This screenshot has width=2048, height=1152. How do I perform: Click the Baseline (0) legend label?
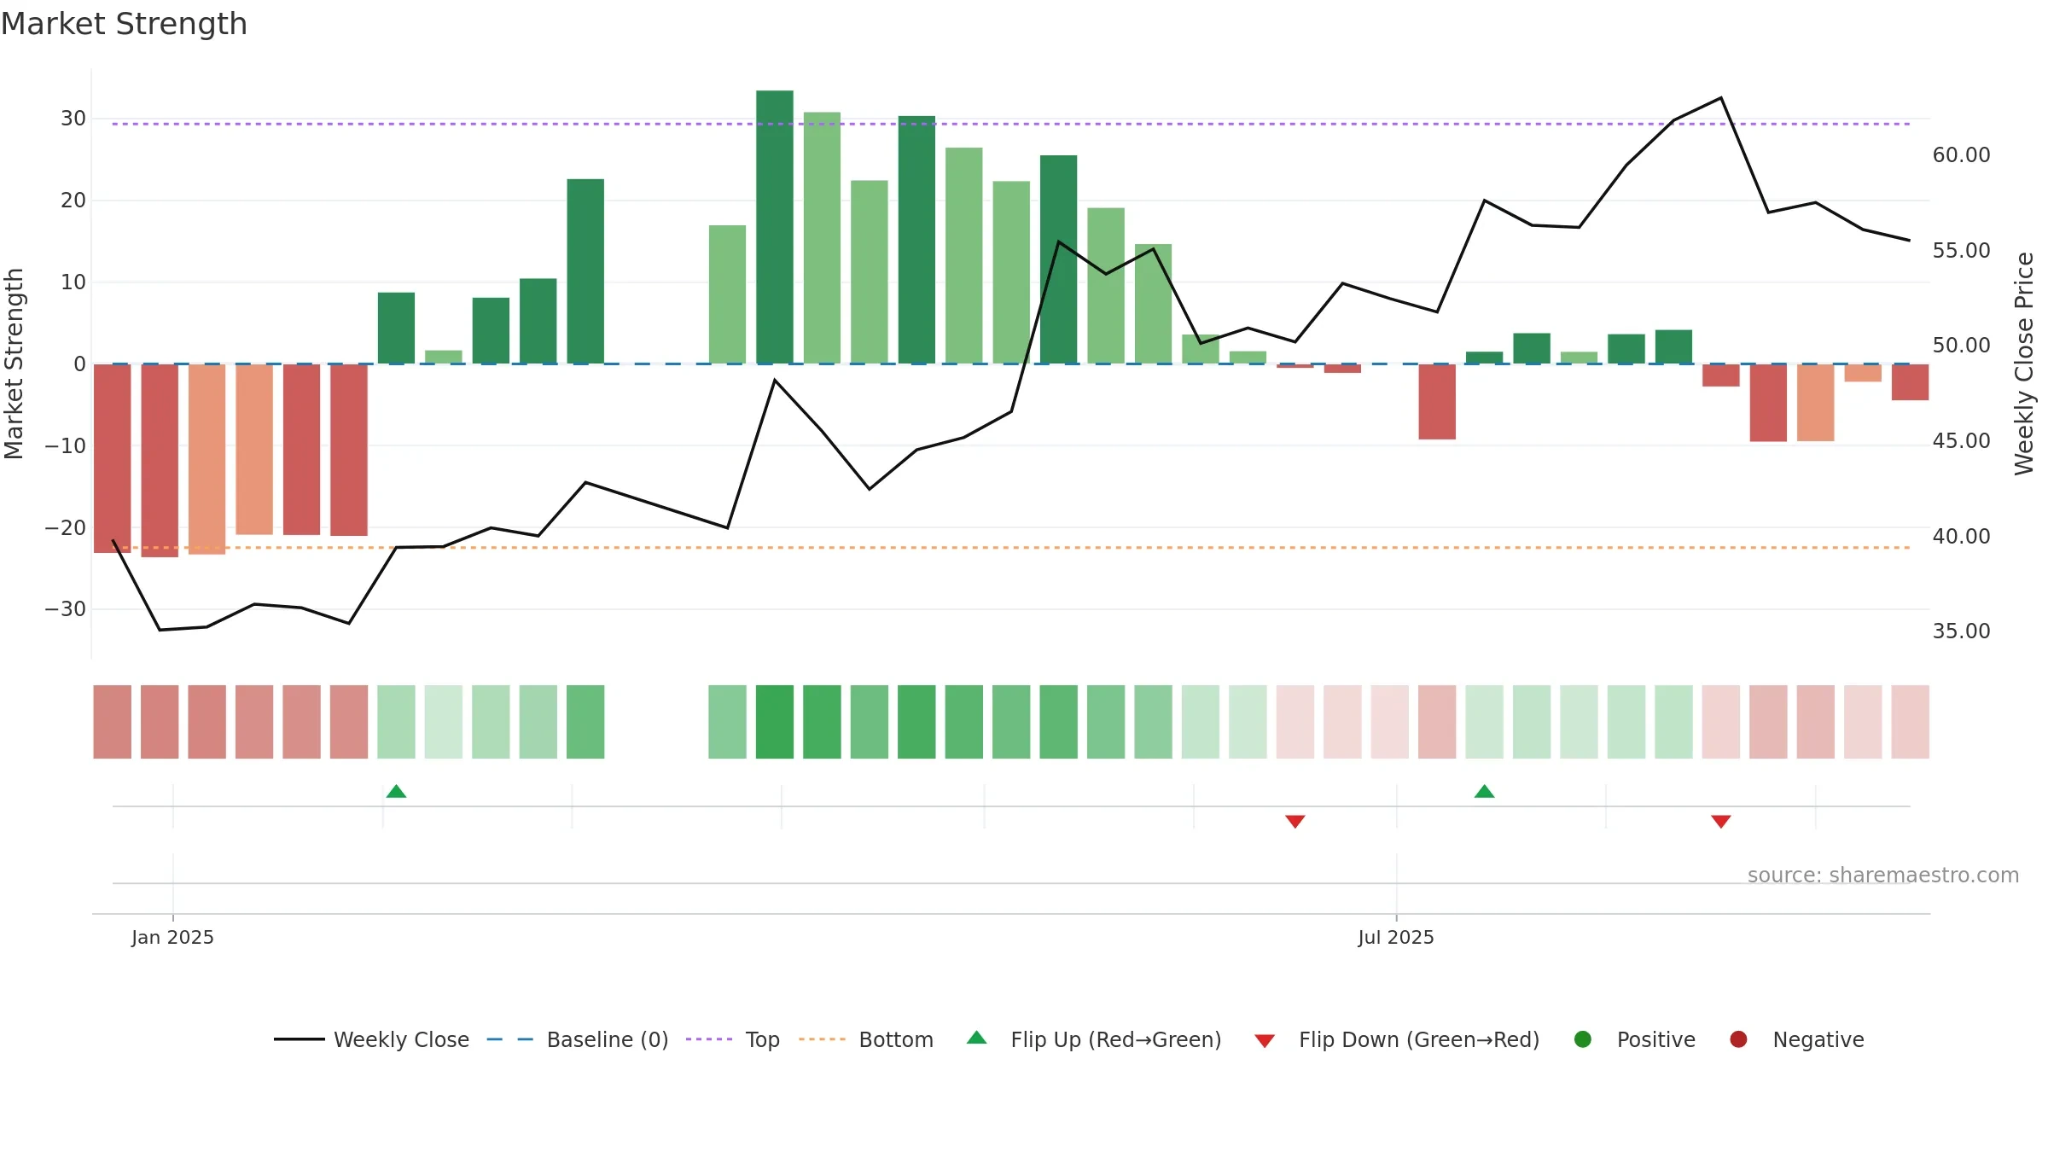[608, 1039]
